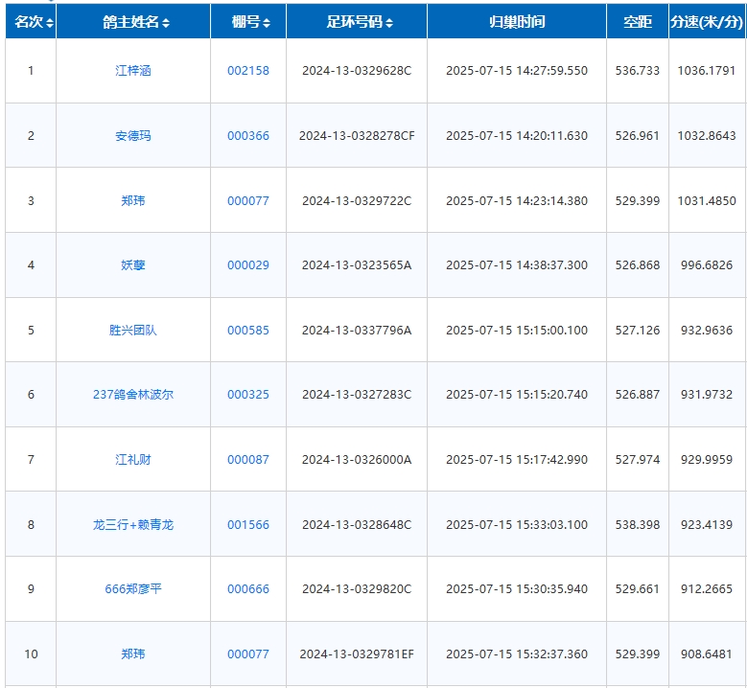Select owner link 237鸽舍林波尔

click(133, 395)
